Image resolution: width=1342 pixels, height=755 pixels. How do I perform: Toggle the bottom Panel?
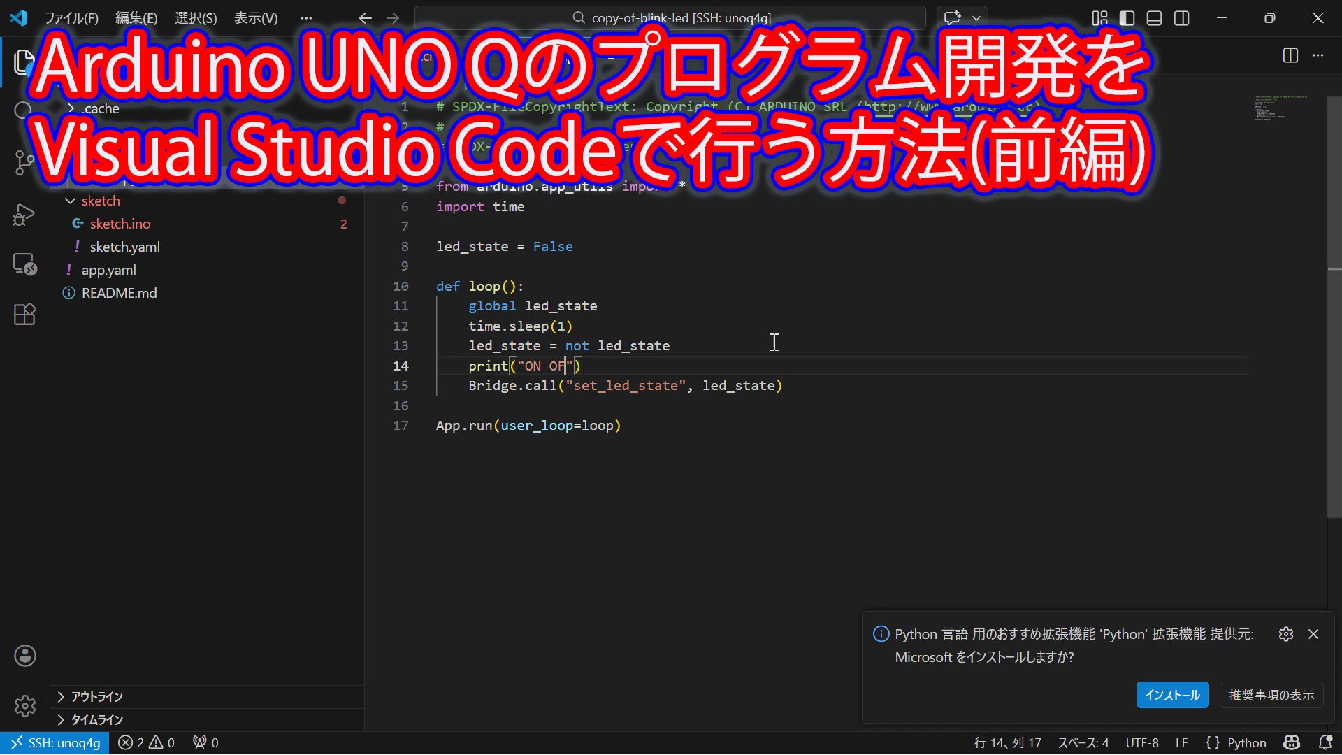point(1155,18)
